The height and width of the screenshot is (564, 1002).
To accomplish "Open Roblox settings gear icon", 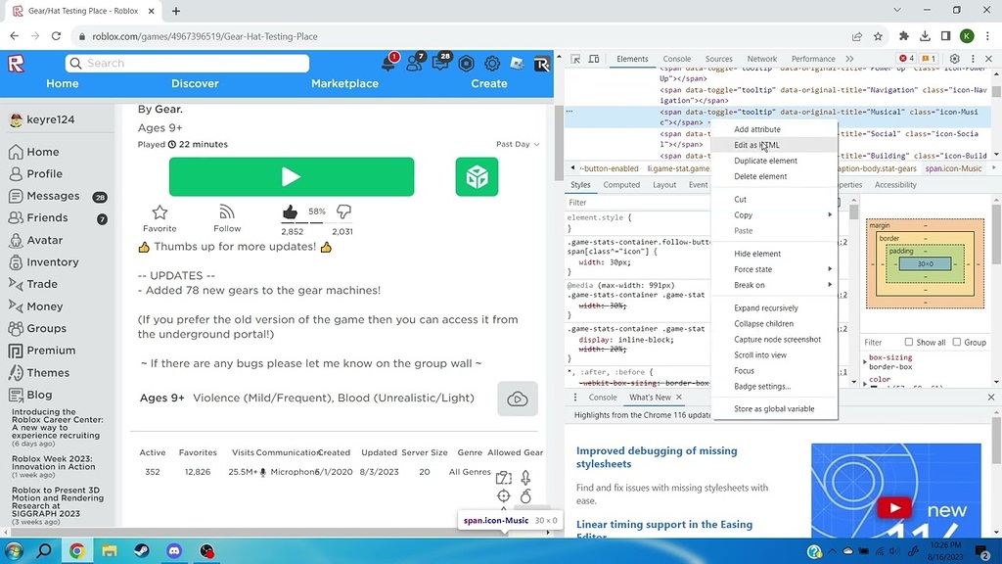I will 491,63.
